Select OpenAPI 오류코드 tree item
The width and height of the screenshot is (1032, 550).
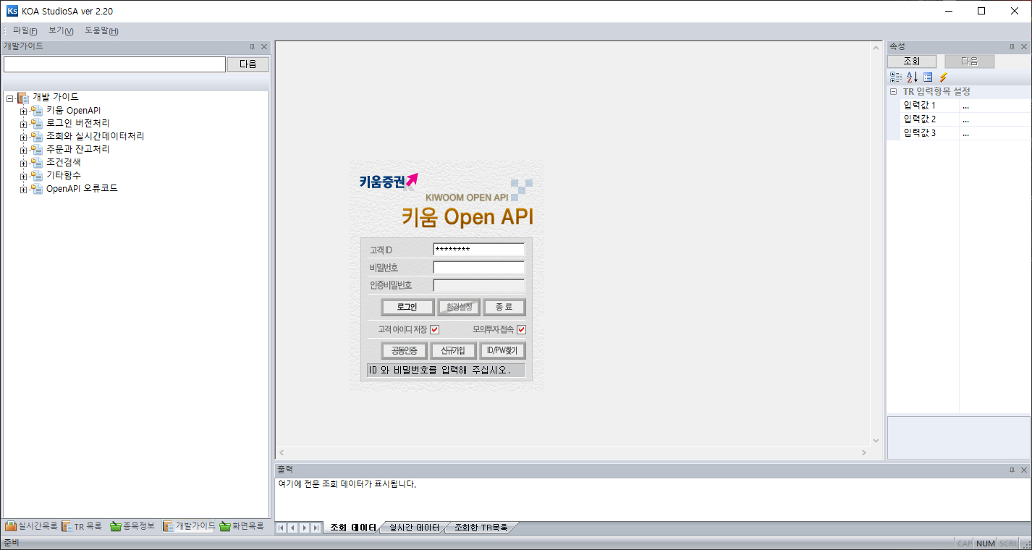pyautogui.click(x=82, y=188)
